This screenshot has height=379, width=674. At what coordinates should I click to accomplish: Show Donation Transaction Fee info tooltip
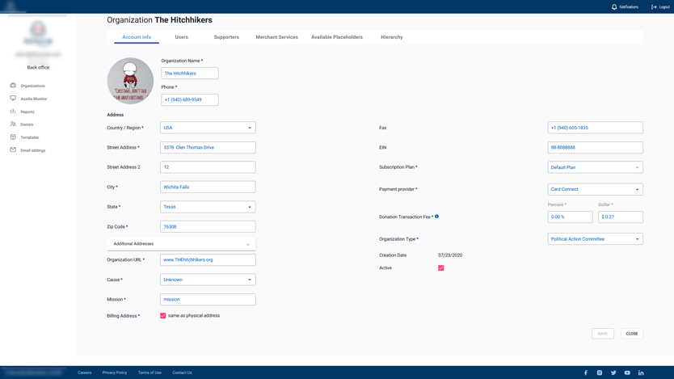coord(437,217)
